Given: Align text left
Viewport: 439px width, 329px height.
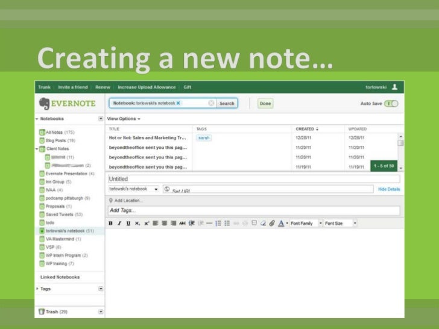Looking at the screenshot, I should [156, 223].
